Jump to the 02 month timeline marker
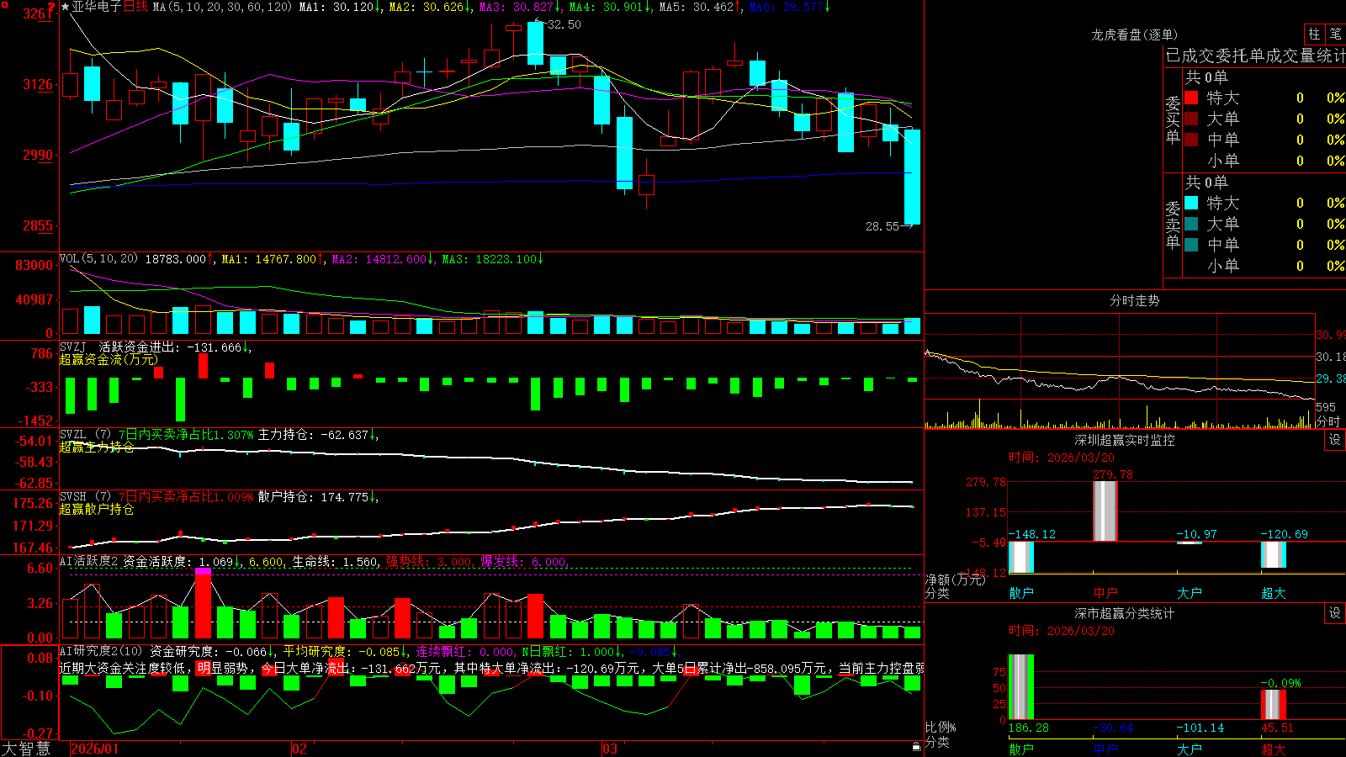 299,749
